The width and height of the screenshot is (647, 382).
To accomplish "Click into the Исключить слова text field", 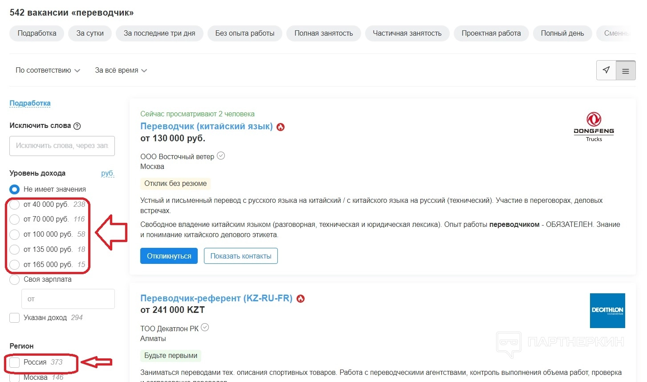I will [x=62, y=146].
